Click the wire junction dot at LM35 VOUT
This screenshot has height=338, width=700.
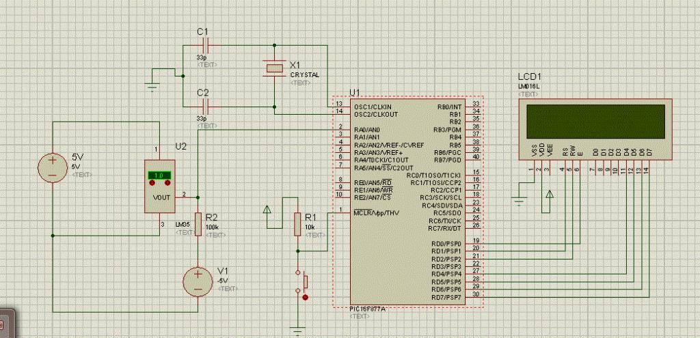198,197
